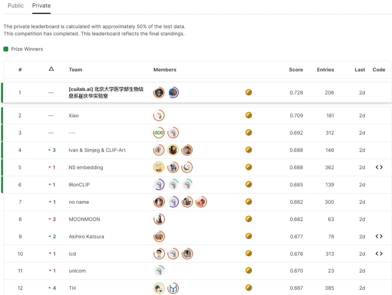This screenshot has height=295, width=392.
Task: Switch to the Public leaderboard tab
Action: [x=16, y=6]
